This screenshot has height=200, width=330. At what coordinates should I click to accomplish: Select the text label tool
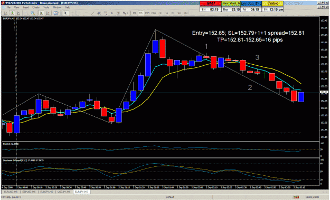pos(118,13)
